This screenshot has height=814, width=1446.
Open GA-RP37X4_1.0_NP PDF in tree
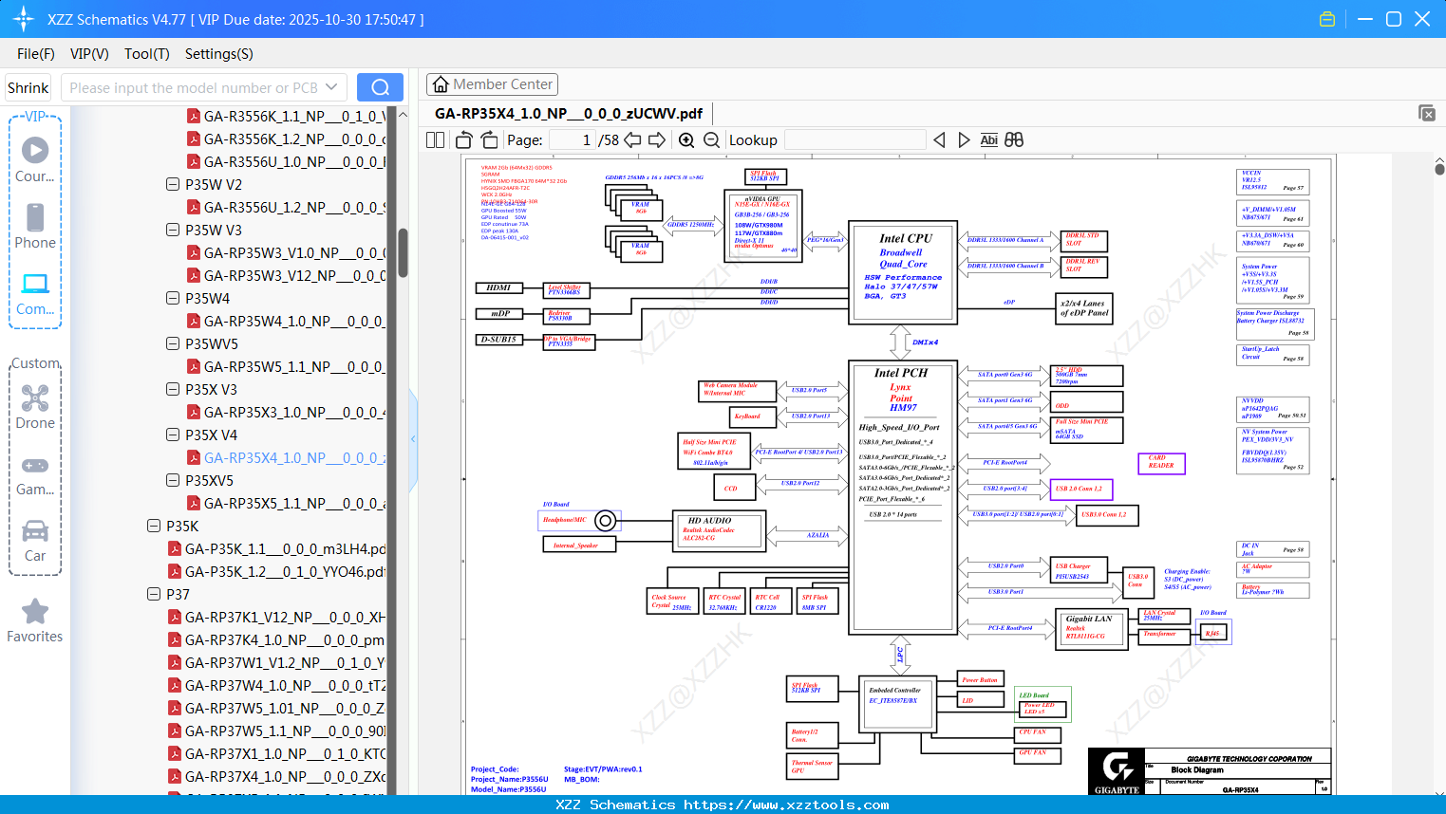(276, 776)
